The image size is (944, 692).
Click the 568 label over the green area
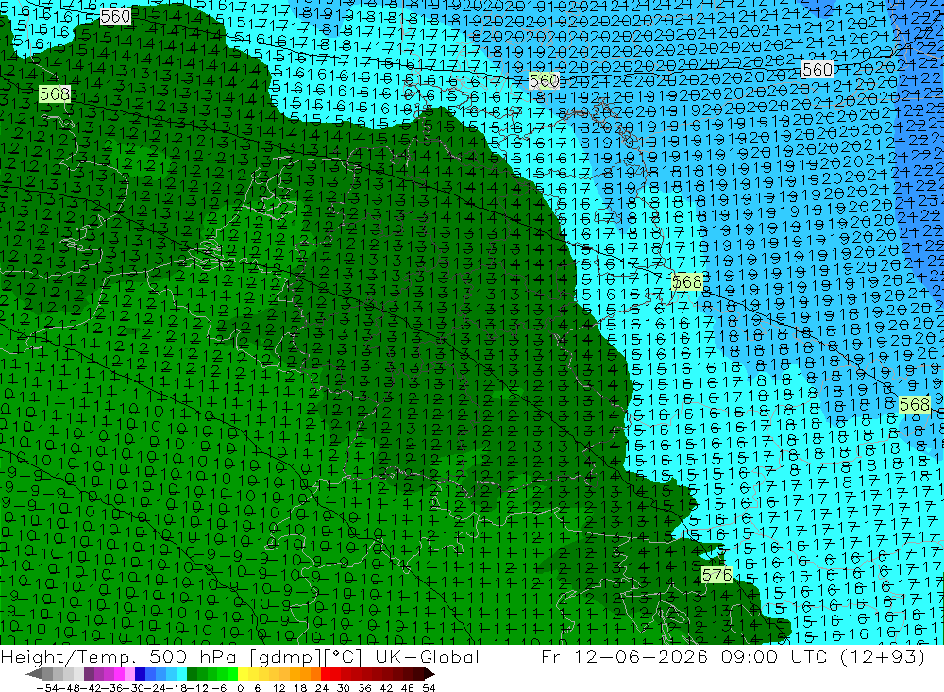54,93
